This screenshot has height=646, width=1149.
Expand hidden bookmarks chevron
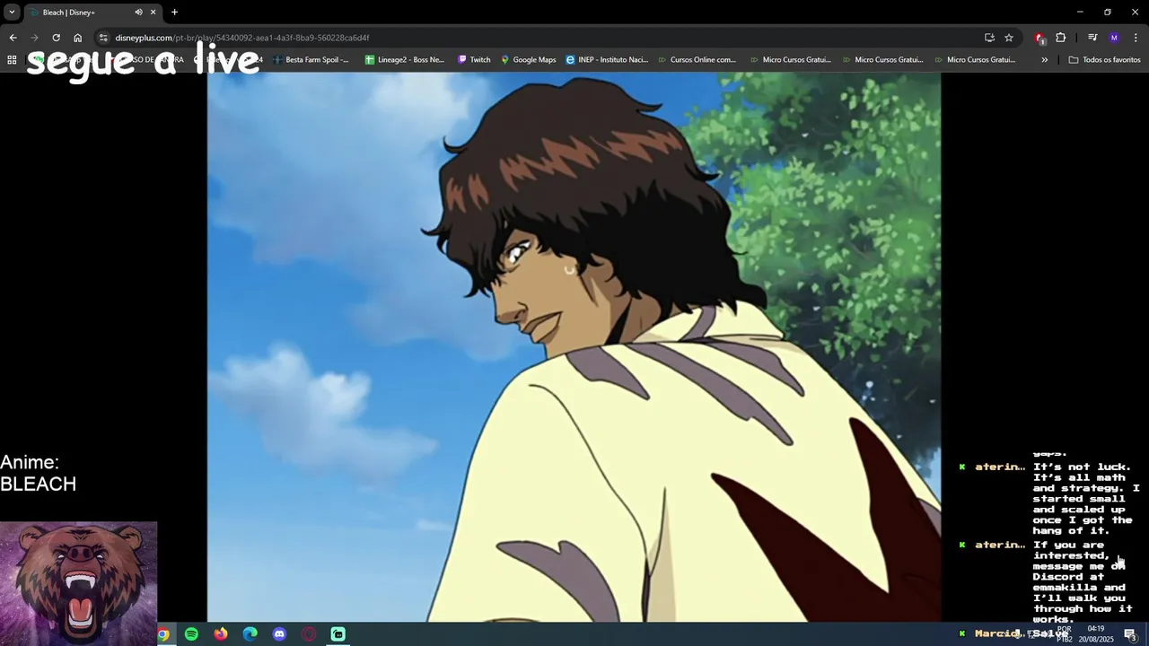click(x=1044, y=59)
